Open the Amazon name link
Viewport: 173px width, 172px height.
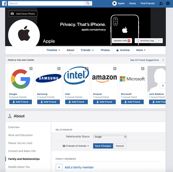coord(98,94)
